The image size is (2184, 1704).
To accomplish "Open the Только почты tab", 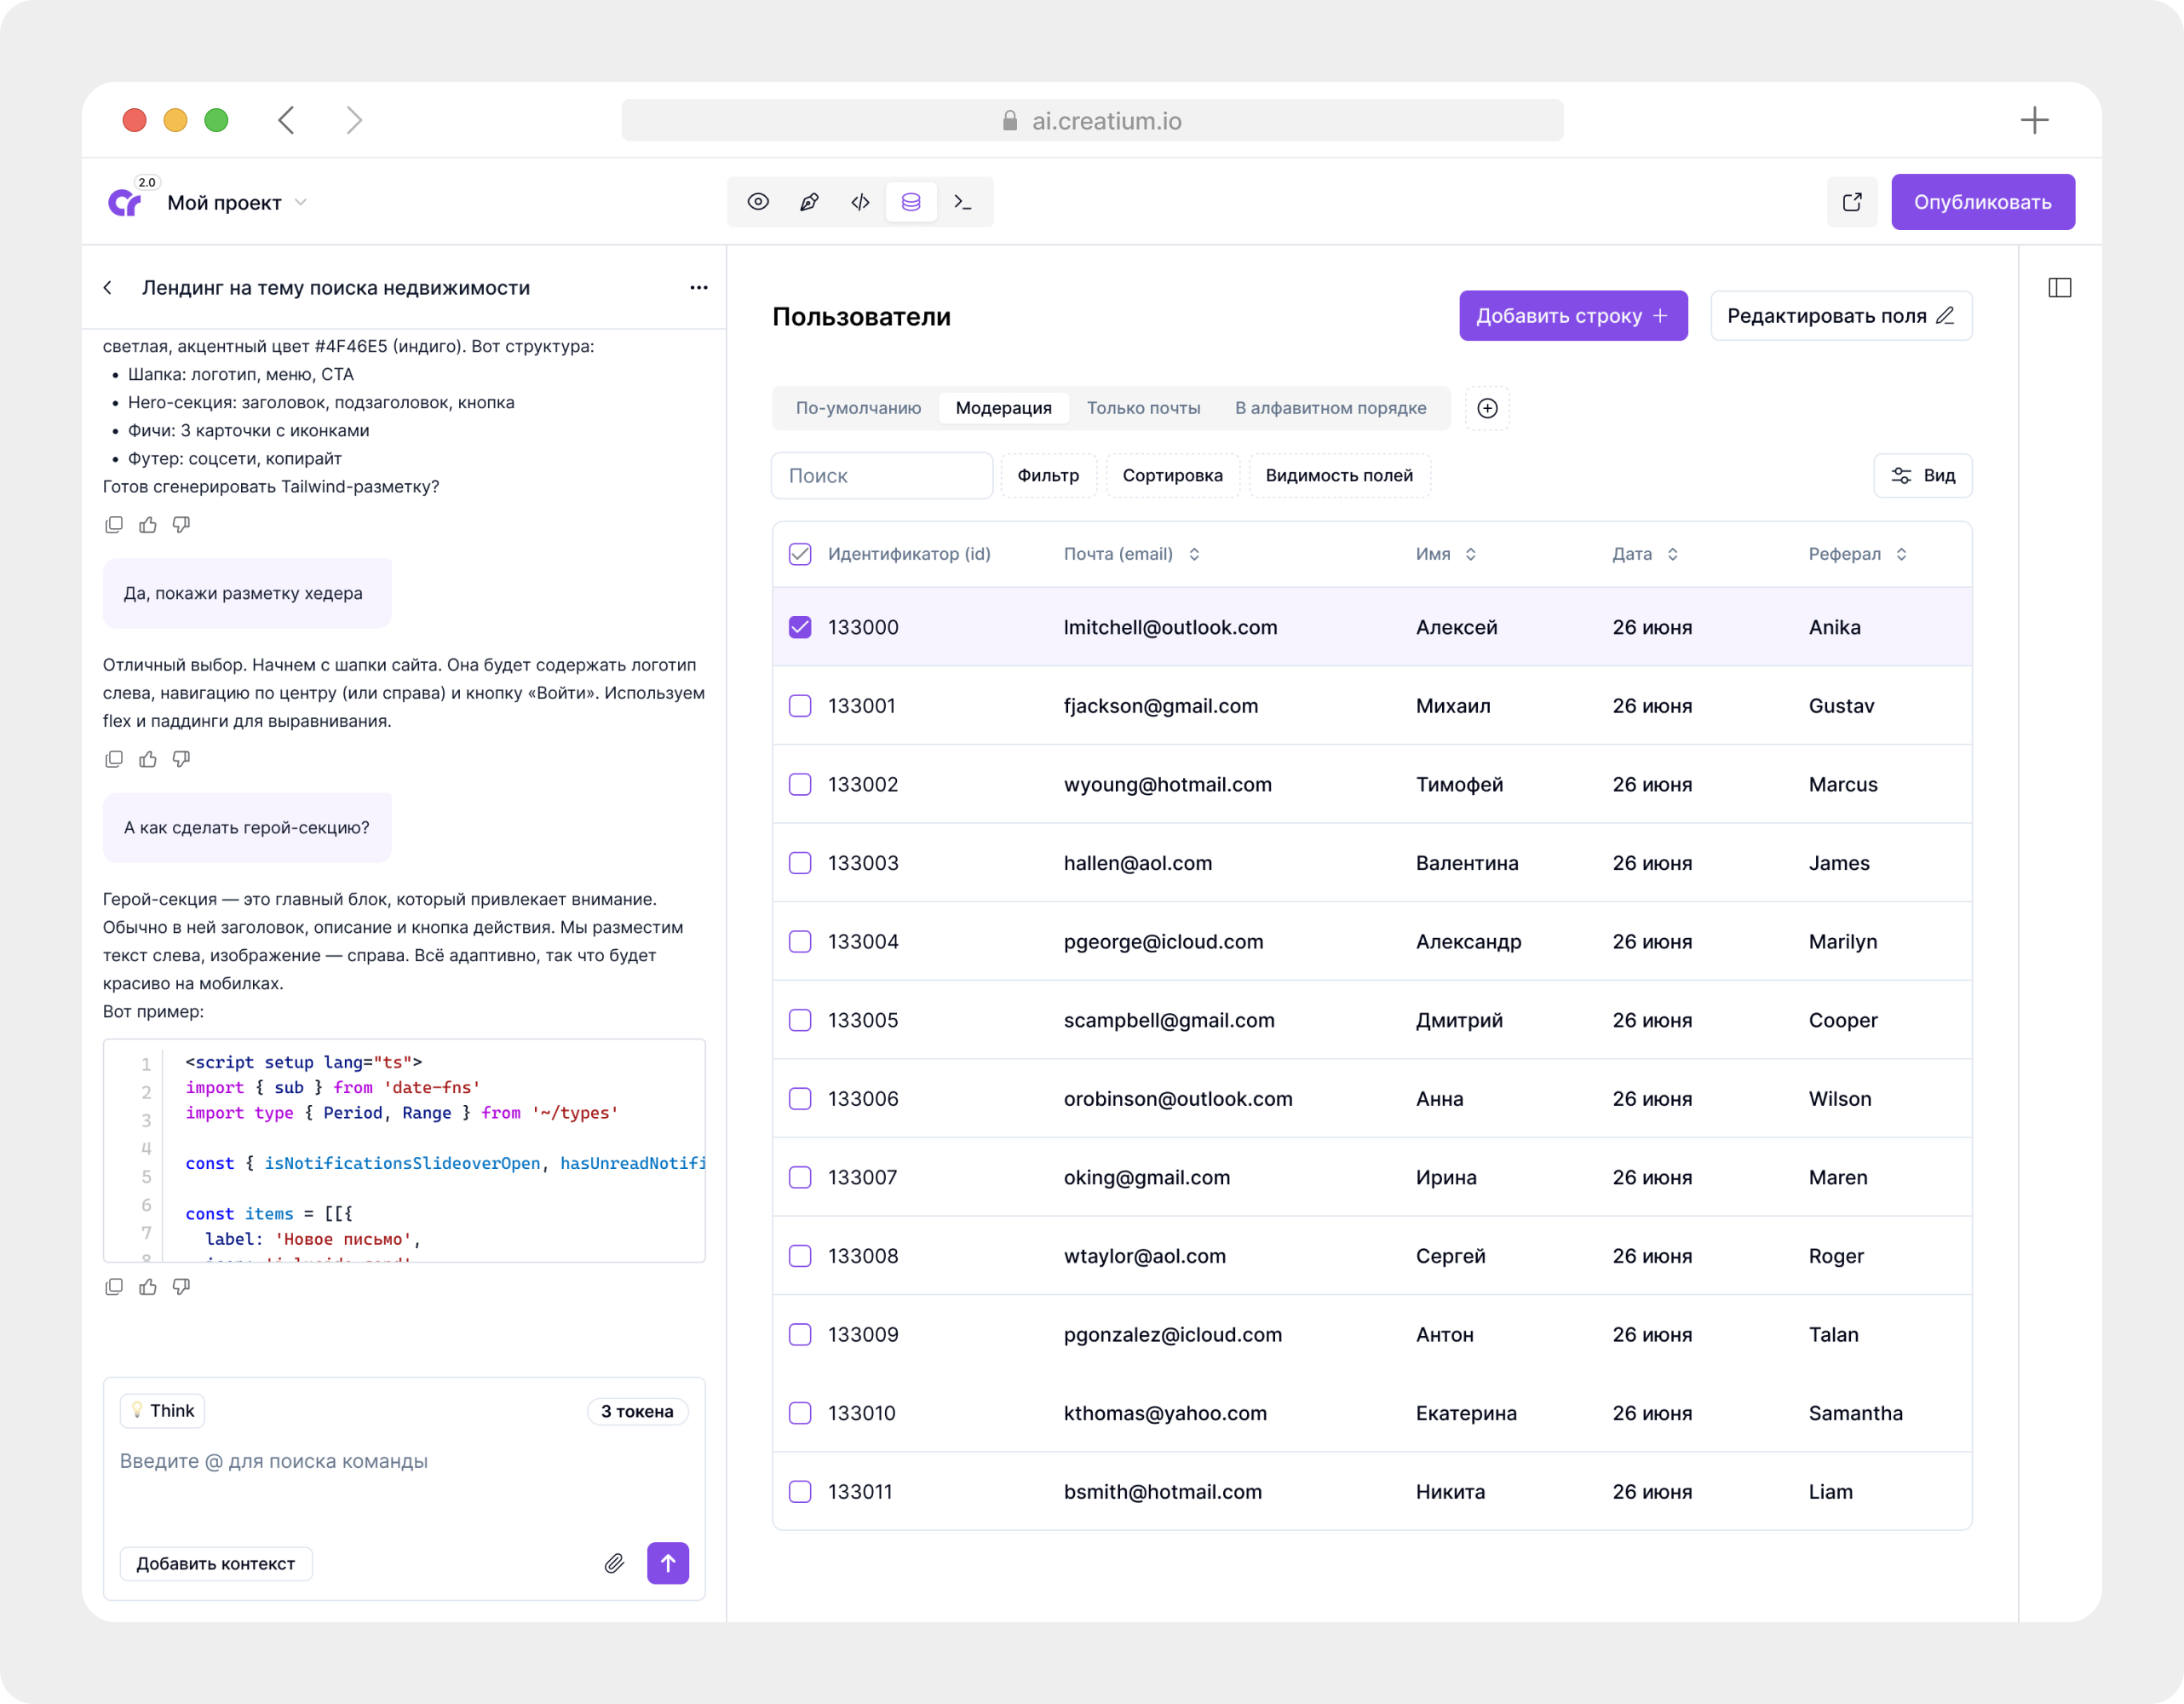I will coord(1143,408).
